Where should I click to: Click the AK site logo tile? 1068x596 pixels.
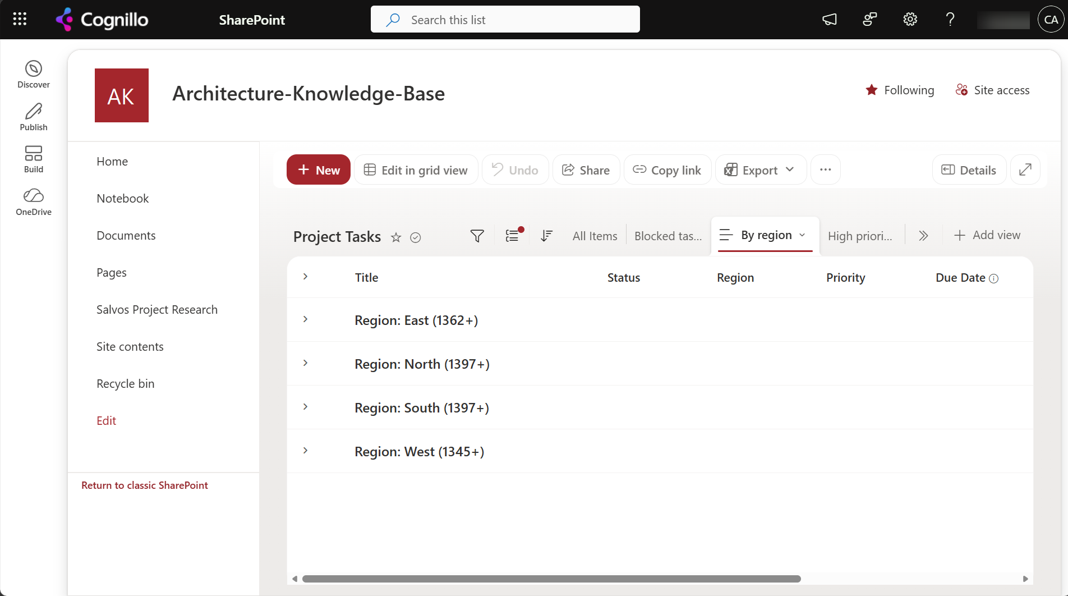click(x=122, y=95)
